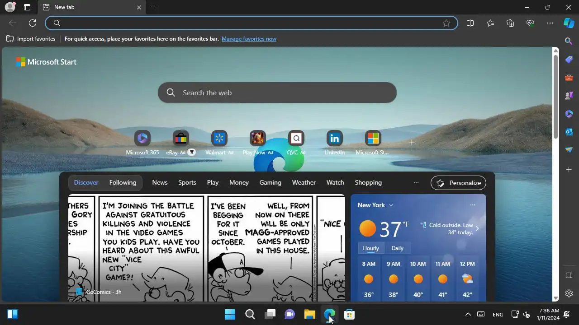Screen dimensions: 579x325
Task: Open the QVC quick link
Action: pos(296,143)
